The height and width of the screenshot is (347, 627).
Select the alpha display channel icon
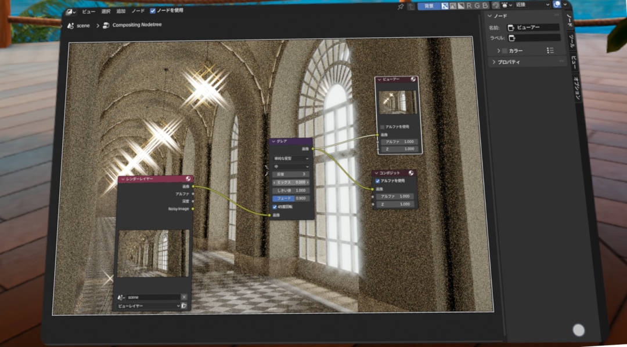tap(460, 6)
